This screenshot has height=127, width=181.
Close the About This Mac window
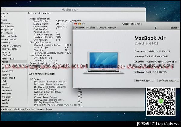75,24
